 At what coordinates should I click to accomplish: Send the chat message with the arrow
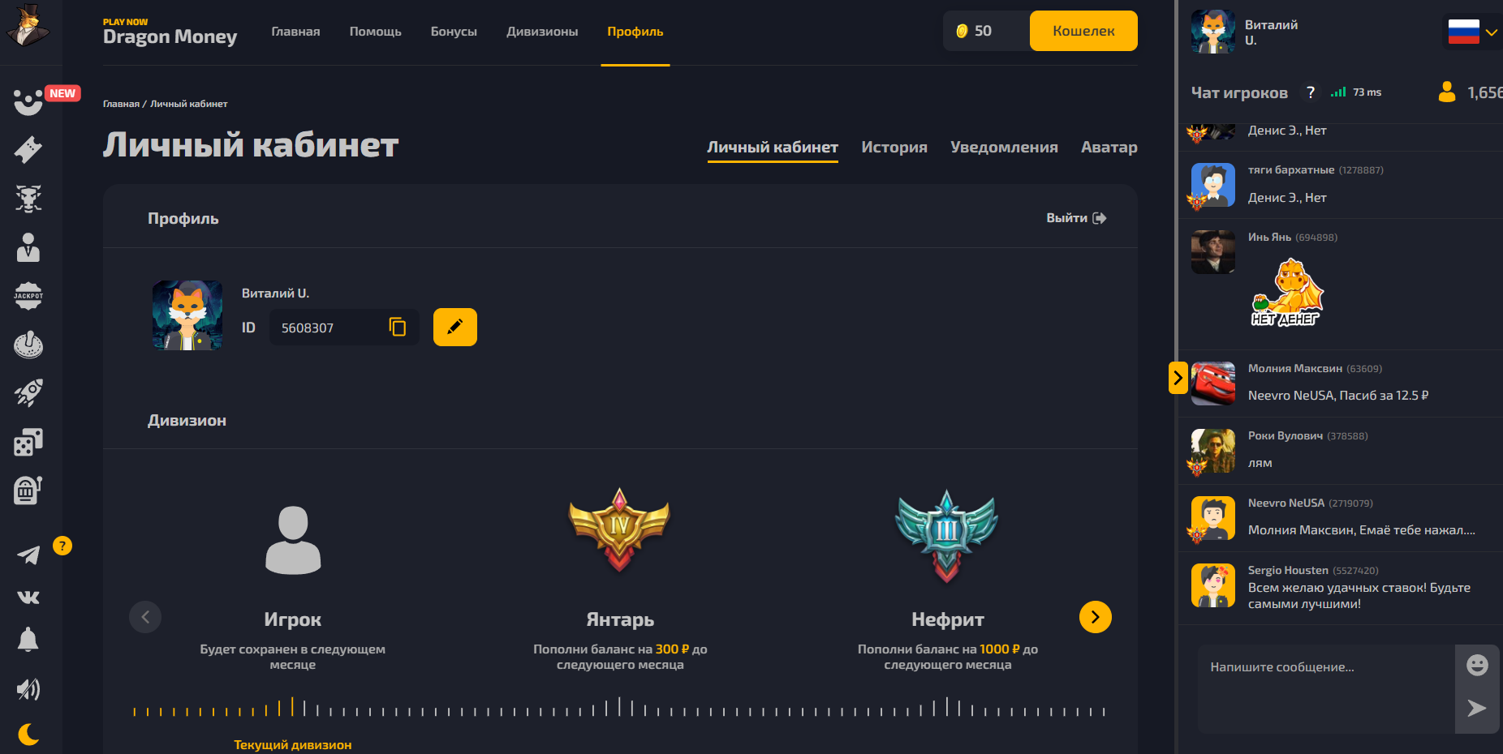1477,708
